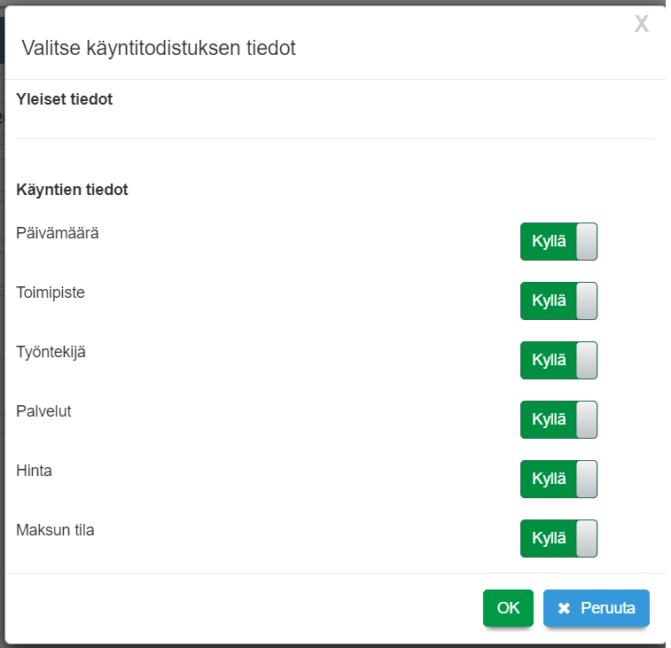Click the Toimipiste label text
The width and height of the screenshot is (671, 648).
click(51, 293)
